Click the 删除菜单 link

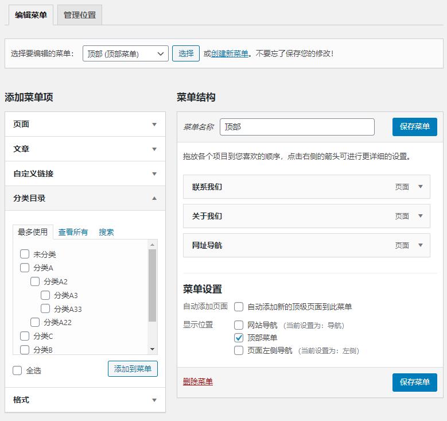[x=197, y=381]
